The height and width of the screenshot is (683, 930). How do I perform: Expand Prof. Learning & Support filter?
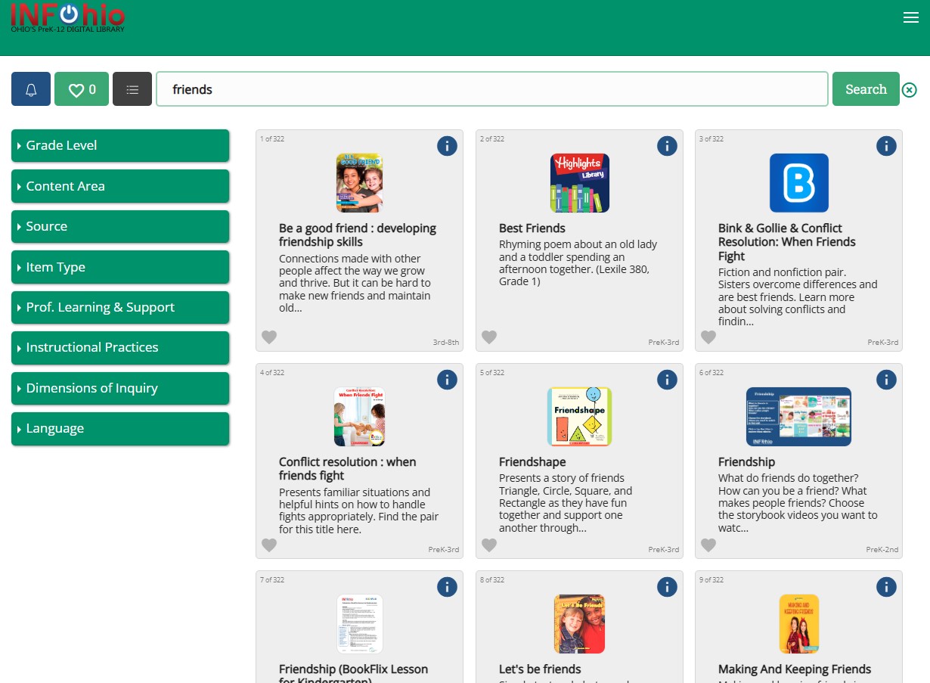120,307
